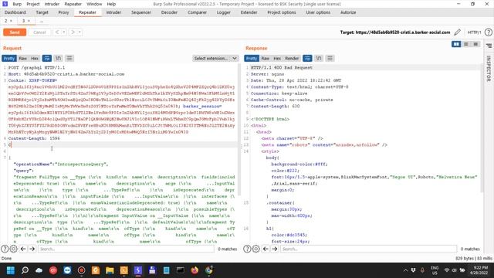Select Raw view in Response panel
The width and height of the screenshot is (494, 278).
[x=266, y=59]
